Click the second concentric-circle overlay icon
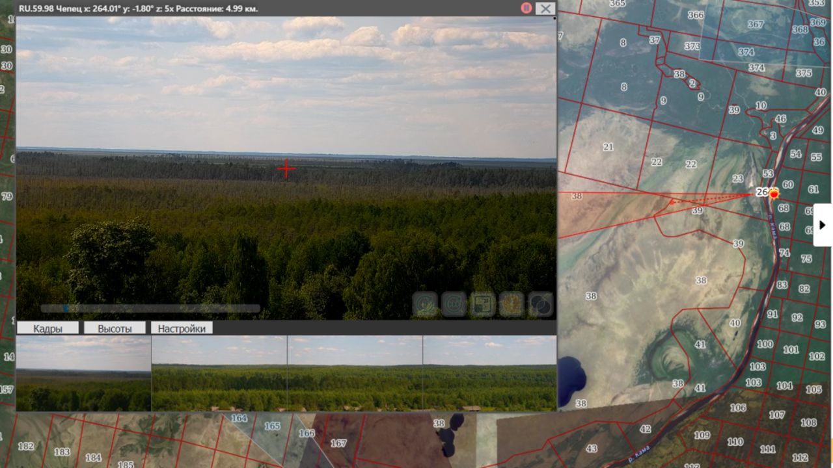Image resolution: width=833 pixels, height=468 pixels. point(454,304)
